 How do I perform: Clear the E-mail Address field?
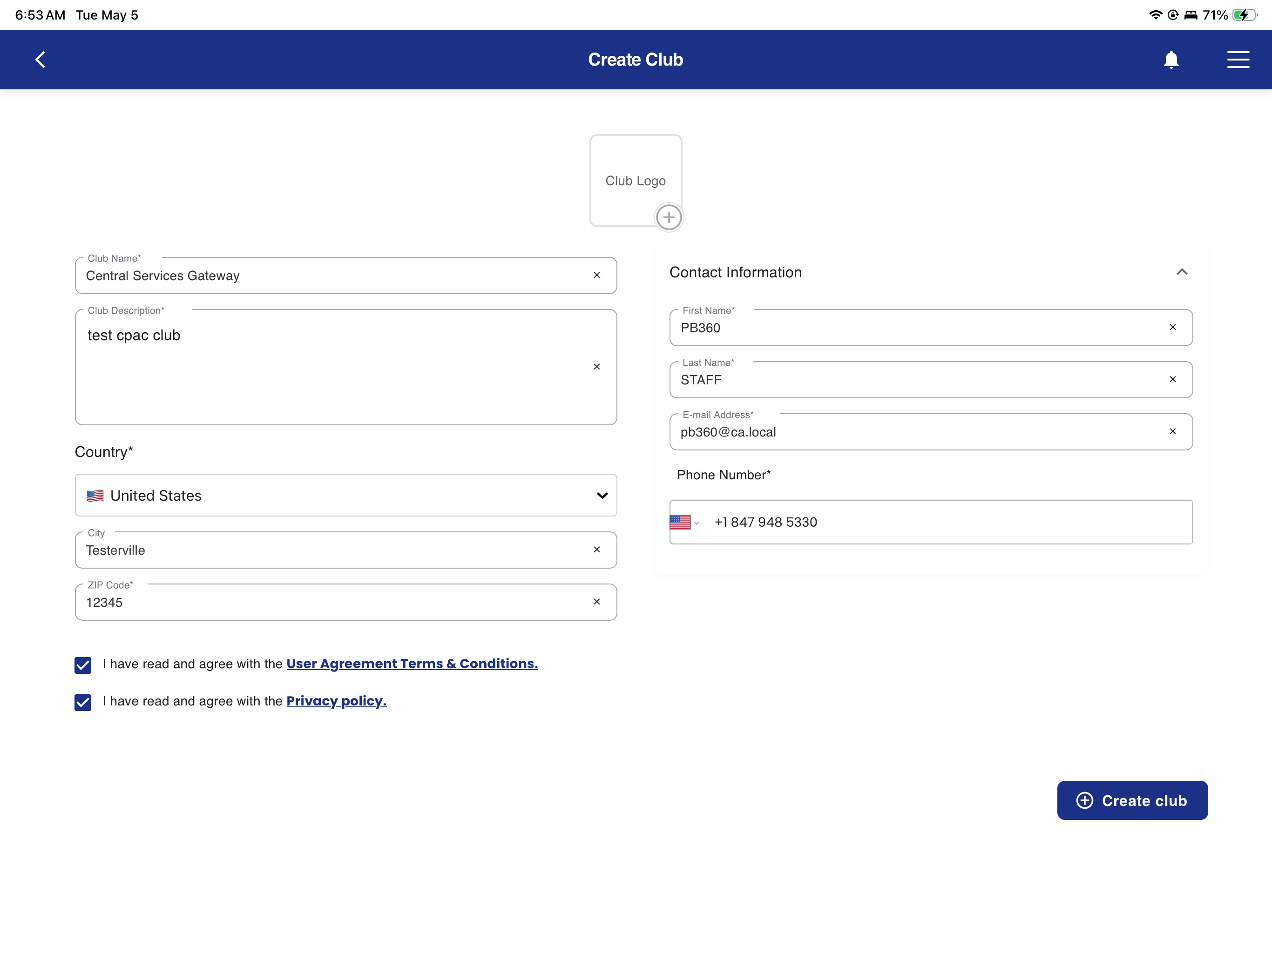click(x=1172, y=431)
